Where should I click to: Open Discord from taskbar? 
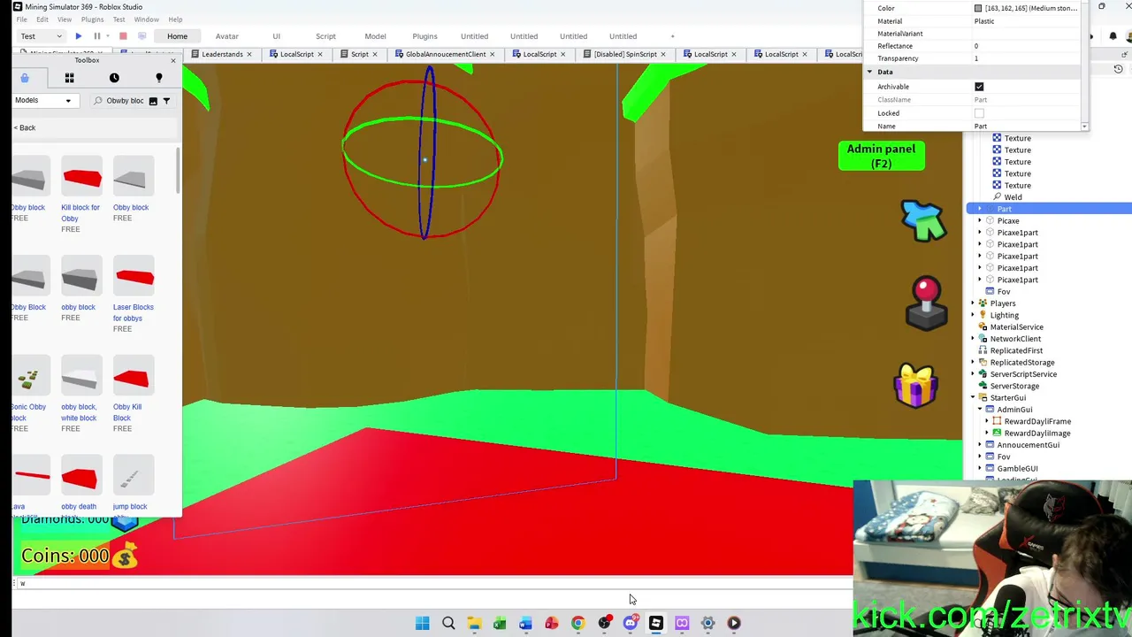point(630,623)
